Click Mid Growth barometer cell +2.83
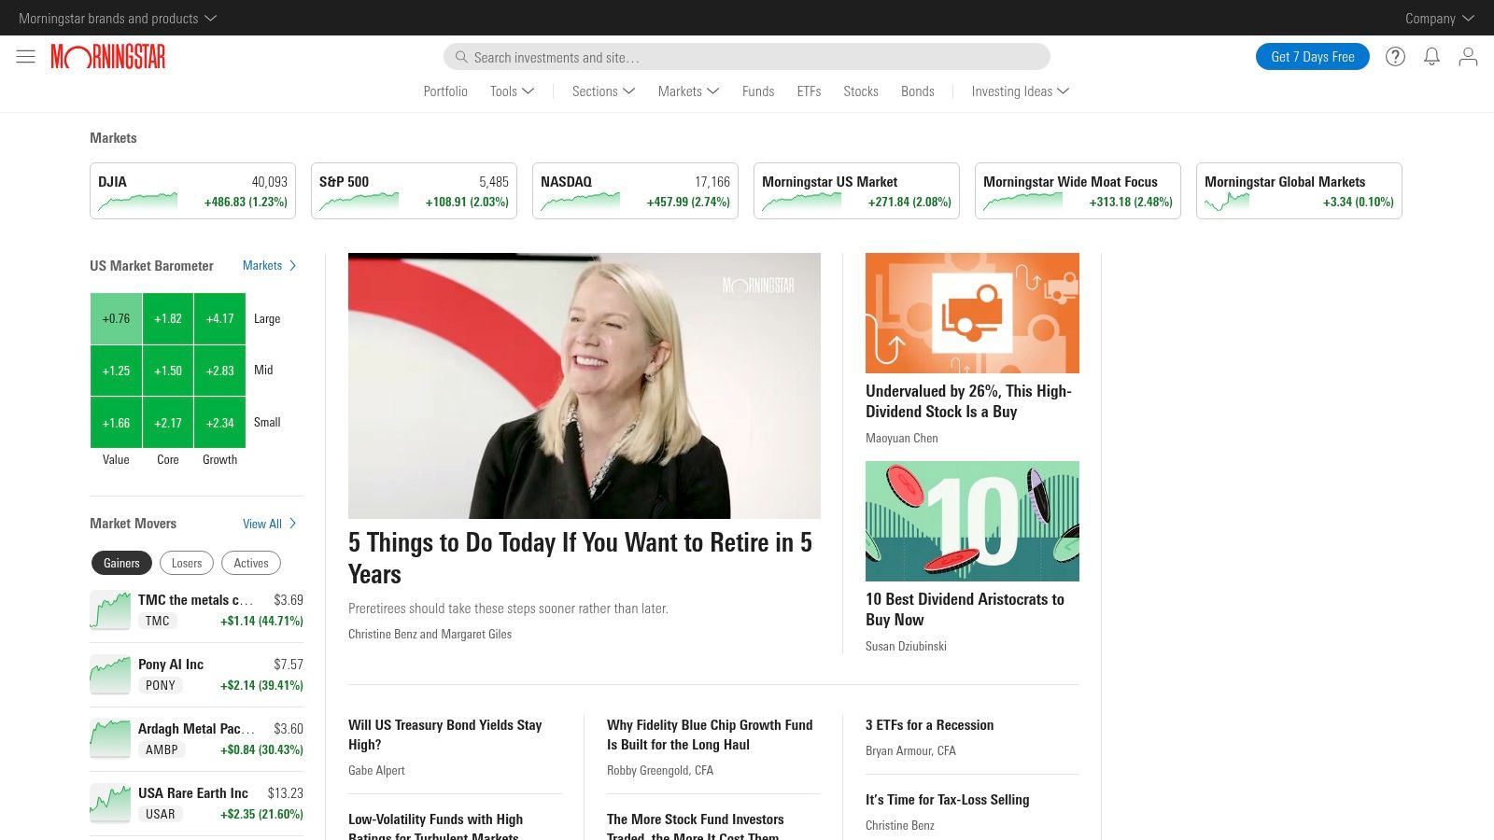The image size is (1494, 840). pyautogui.click(x=220, y=371)
